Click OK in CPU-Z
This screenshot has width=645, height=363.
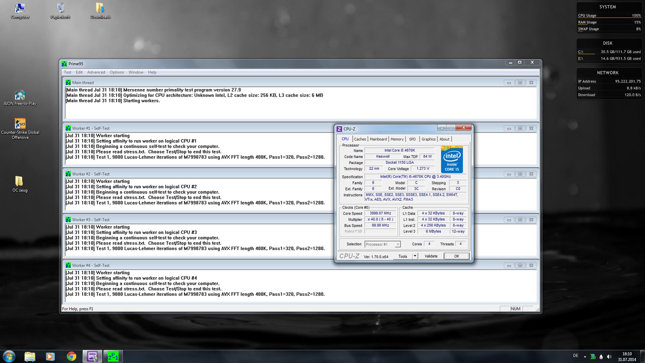(456, 256)
